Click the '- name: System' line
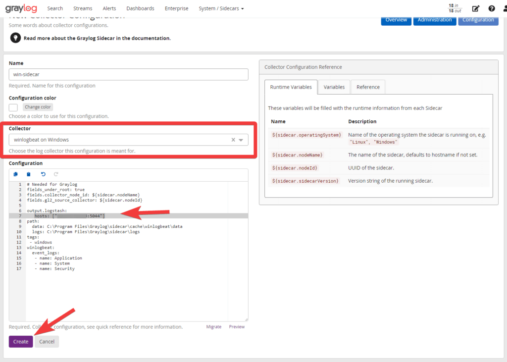Viewport: 507px width, 362px height. pos(52,263)
